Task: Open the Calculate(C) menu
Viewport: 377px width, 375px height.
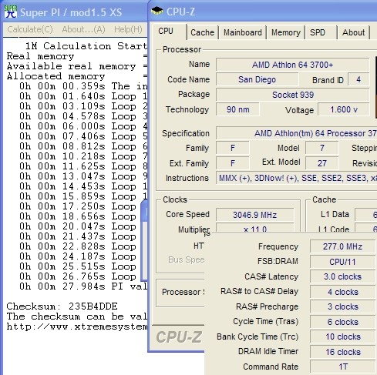Action: pyautogui.click(x=30, y=29)
